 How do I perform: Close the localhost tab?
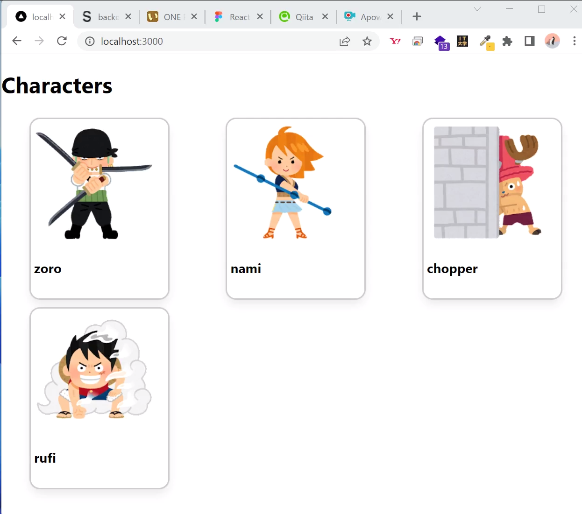point(63,17)
